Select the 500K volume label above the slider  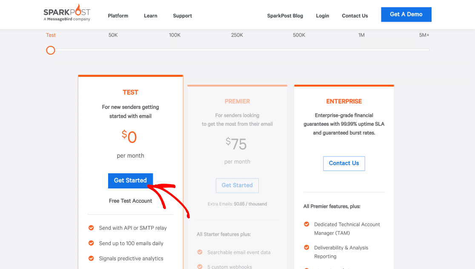point(299,35)
